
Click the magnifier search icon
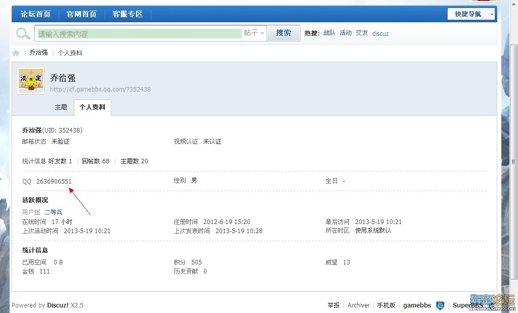(23, 33)
